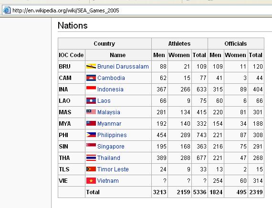
Task: Click the Brunei Darussalam flag icon
Action: point(91,66)
